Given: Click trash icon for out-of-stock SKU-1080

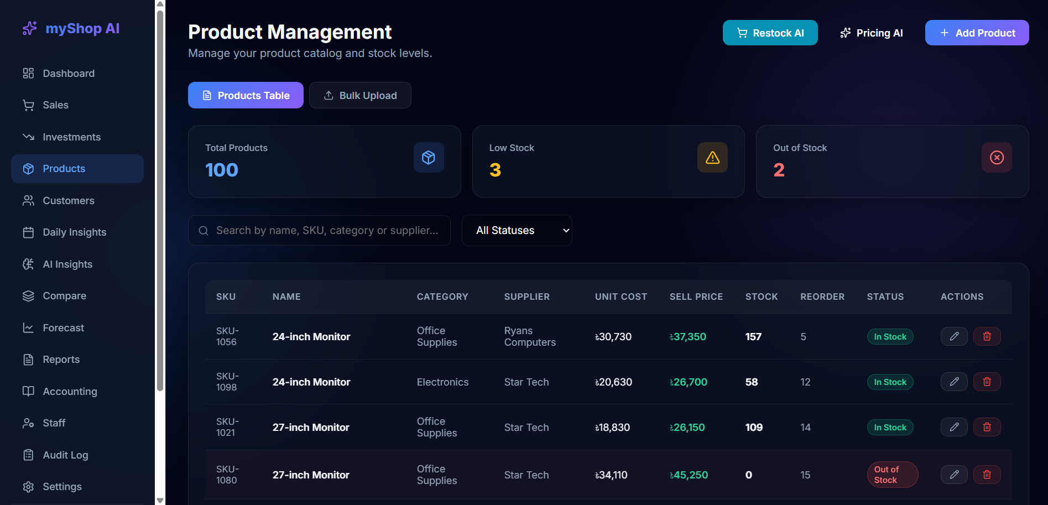Looking at the screenshot, I should (x=987, y=475).
